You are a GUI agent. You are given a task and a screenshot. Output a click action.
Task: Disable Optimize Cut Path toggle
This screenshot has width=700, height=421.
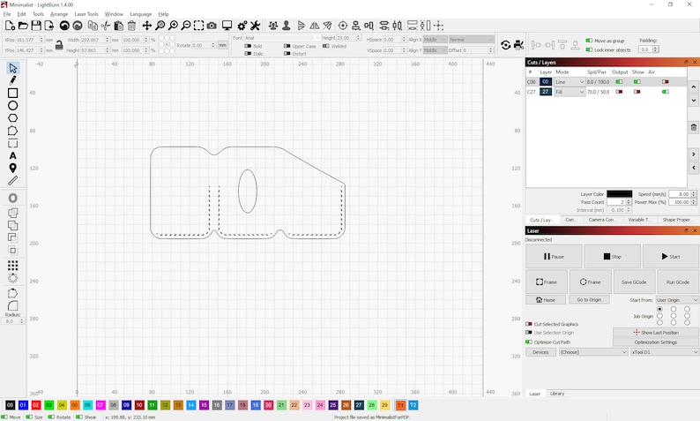[x=529, y=342]
